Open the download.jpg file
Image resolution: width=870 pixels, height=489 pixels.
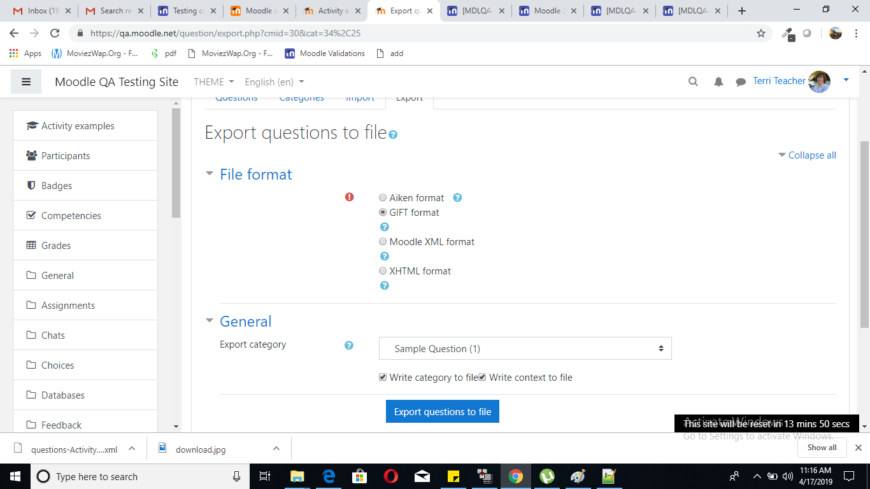coord(200,450)
